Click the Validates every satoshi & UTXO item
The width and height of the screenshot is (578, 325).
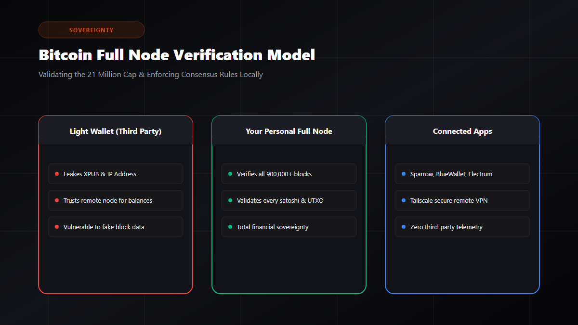coord(289,200)
